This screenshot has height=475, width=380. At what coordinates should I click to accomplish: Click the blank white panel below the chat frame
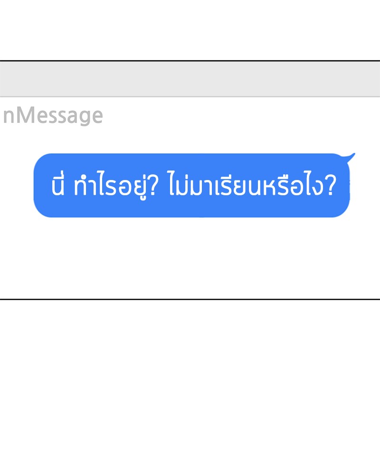(190, 388)
